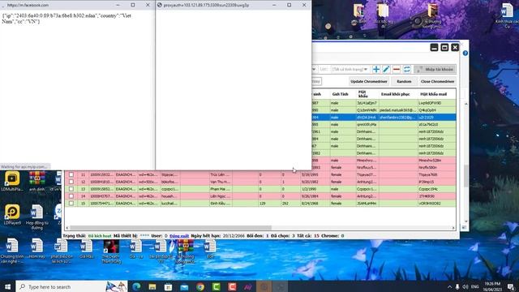Click the JSON IP text in Facebook window
The height and width of the screenshot is (292, 519).
click(x=66, y=19)
